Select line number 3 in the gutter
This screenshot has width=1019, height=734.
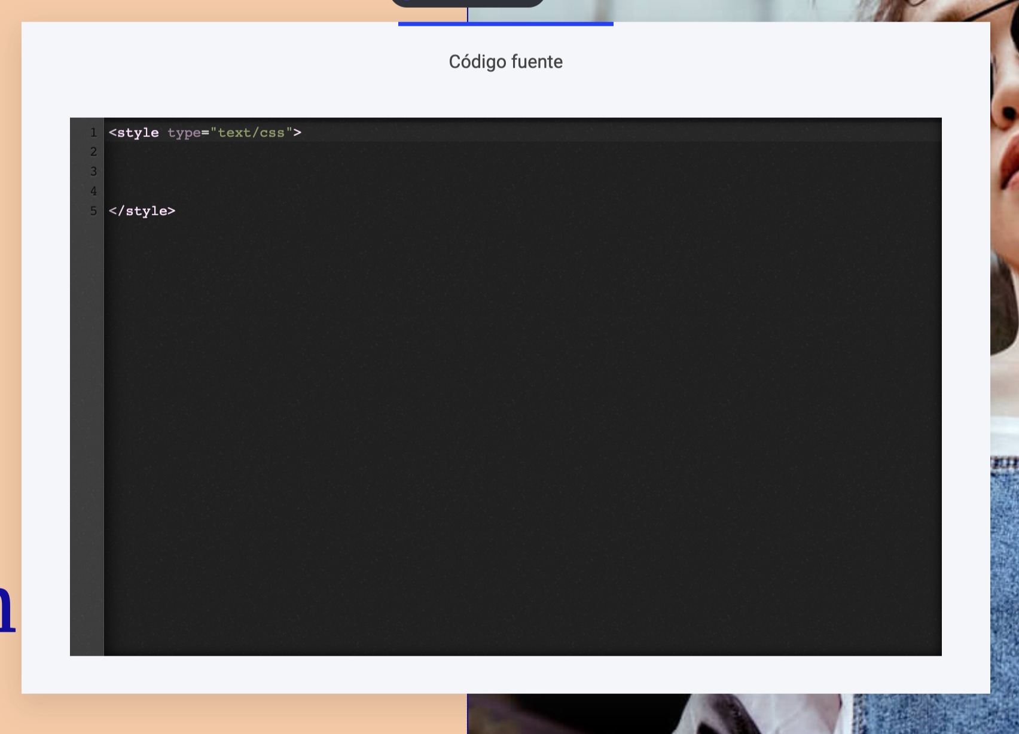point(93,172)
